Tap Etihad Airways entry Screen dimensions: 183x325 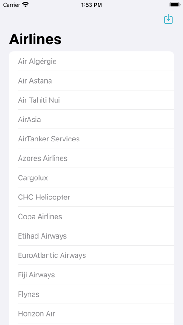[91, 236]
